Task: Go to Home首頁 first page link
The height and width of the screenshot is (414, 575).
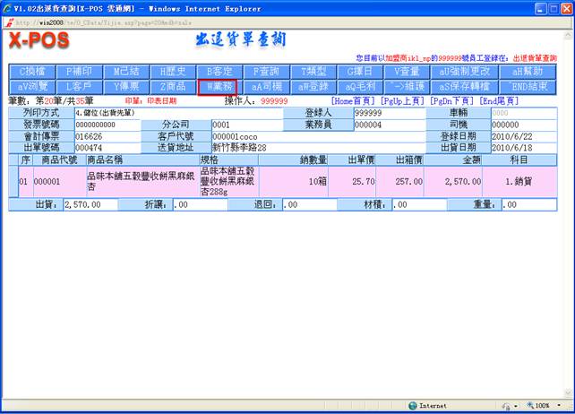Action: [x=353, y=101]
